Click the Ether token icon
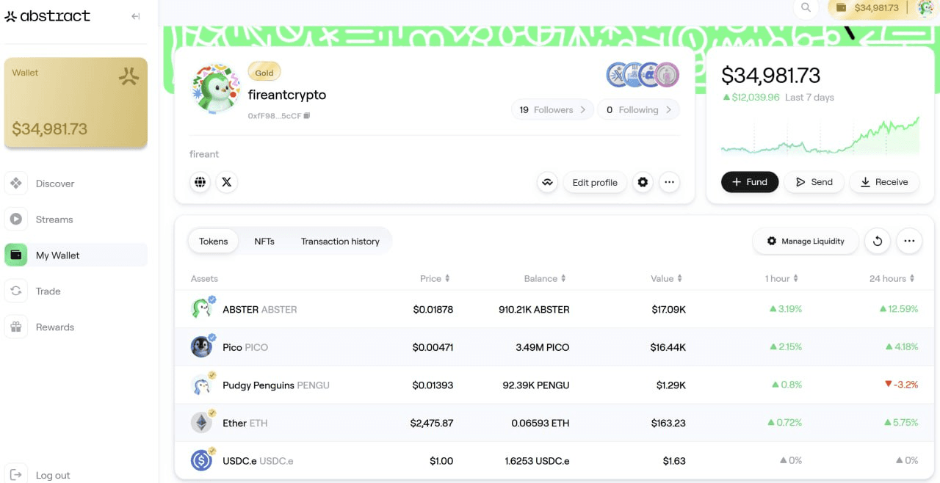The image size is (940, 483). point(202,423)
